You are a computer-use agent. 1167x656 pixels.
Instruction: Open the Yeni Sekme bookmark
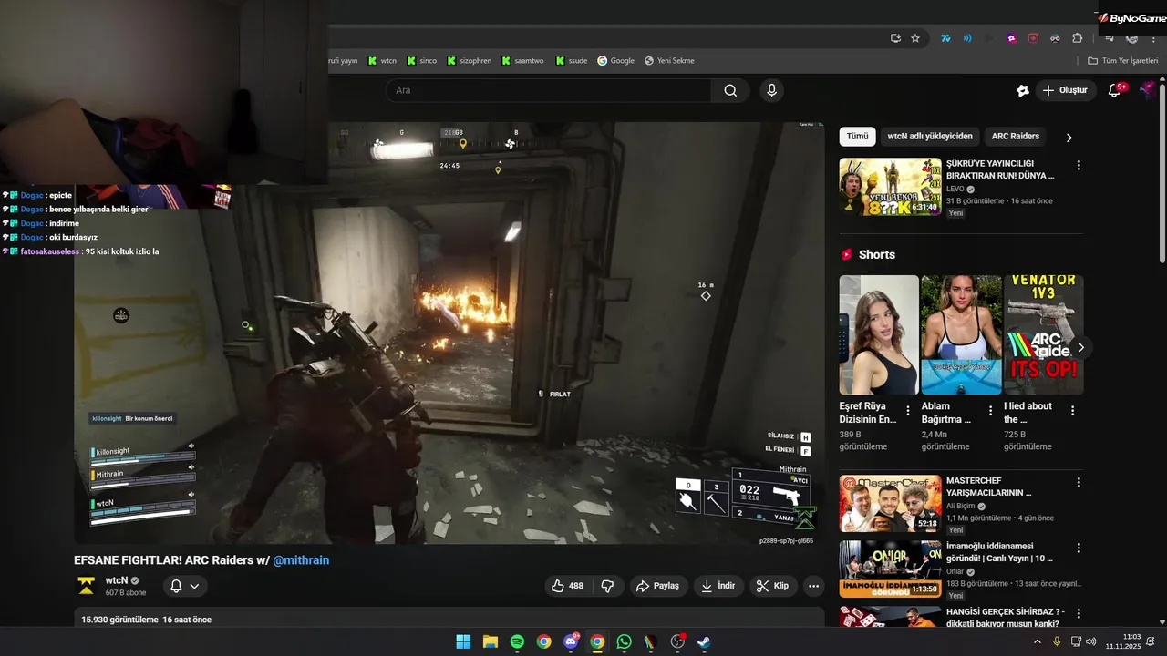point(669,61)
